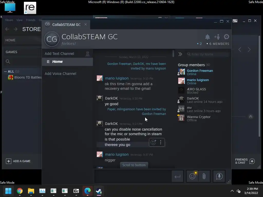
Task: Close the CollabSTEAM GC chat tab
Action: pyautogui.click(x=86, y=24)
